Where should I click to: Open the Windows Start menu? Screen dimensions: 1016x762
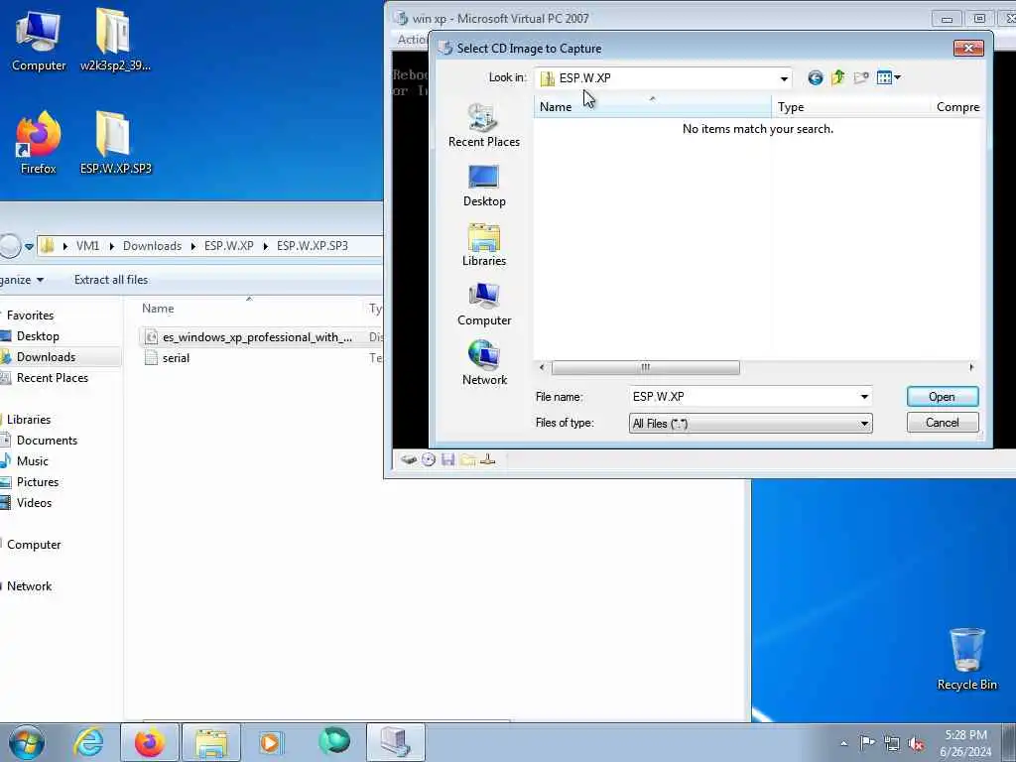coord(27,742)
